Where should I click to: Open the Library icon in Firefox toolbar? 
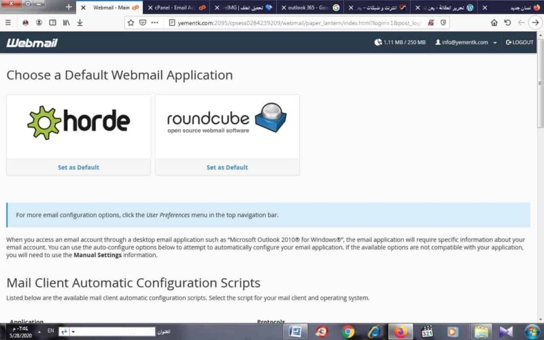66,22
